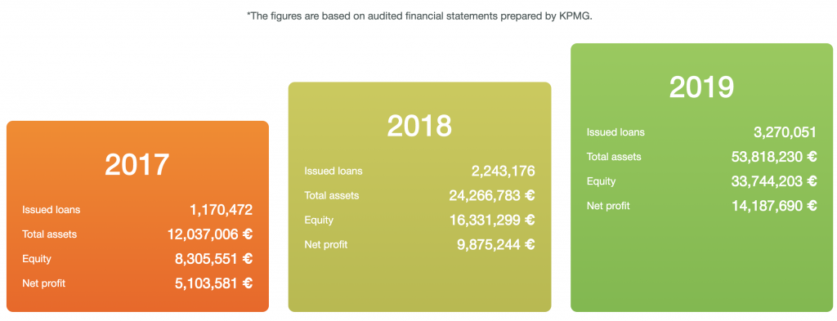Click 2018 Total assets value 24,266,783 €
The height and width of the screenshot is (321, 837).
491,196
